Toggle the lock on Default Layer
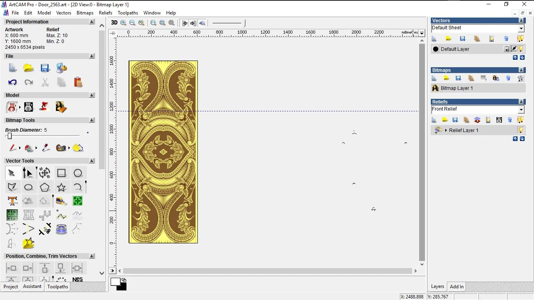534x300 pixels. (x=507, y=49)
